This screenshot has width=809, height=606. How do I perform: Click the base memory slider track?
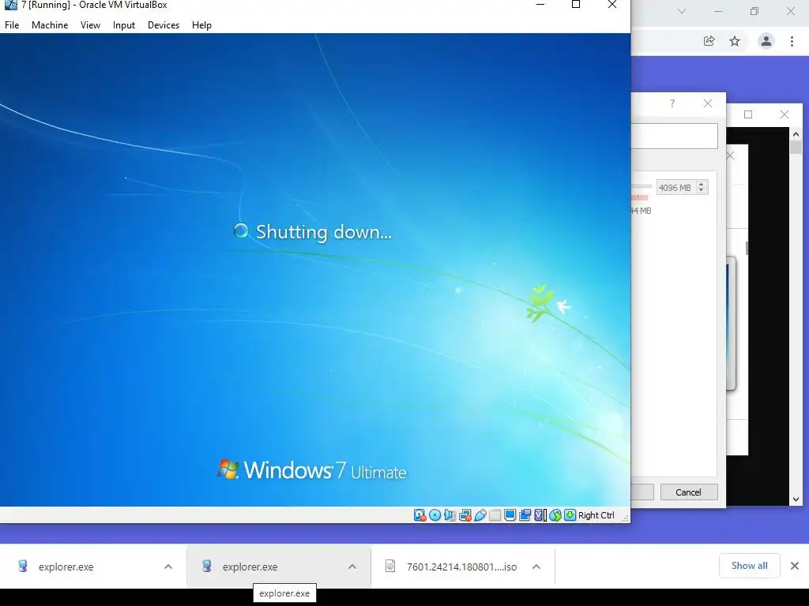tap(642, 186)
